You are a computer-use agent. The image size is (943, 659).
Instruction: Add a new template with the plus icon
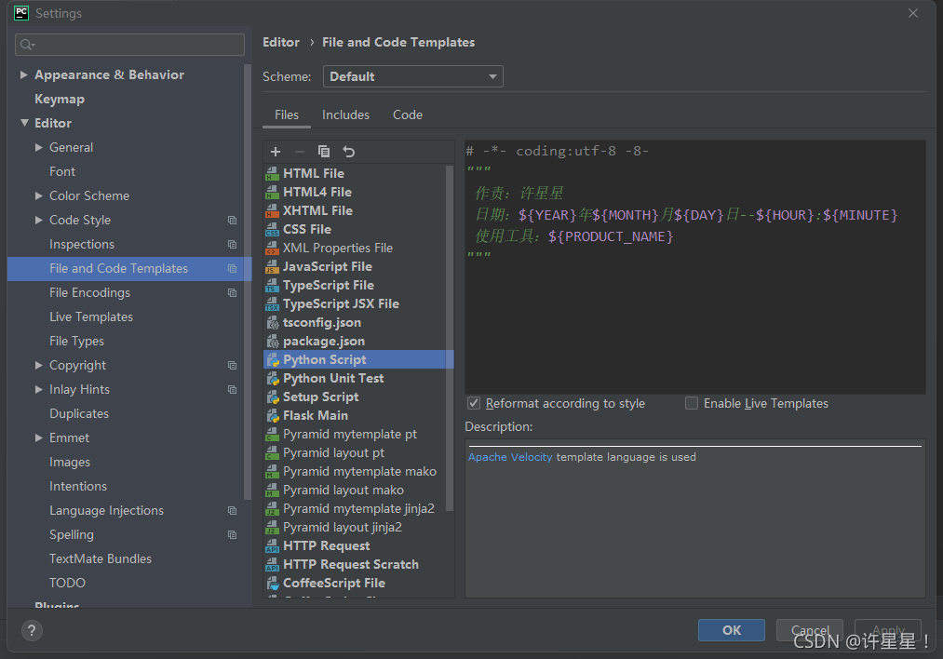(276, 152)
